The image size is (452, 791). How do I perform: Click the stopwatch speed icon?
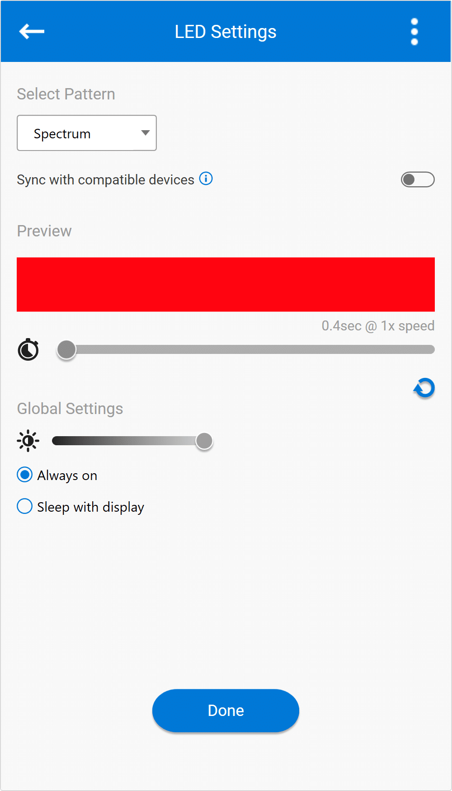(28, 349)
